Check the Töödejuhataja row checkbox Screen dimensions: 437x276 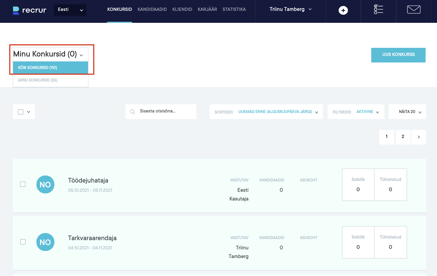coord(23,184)
